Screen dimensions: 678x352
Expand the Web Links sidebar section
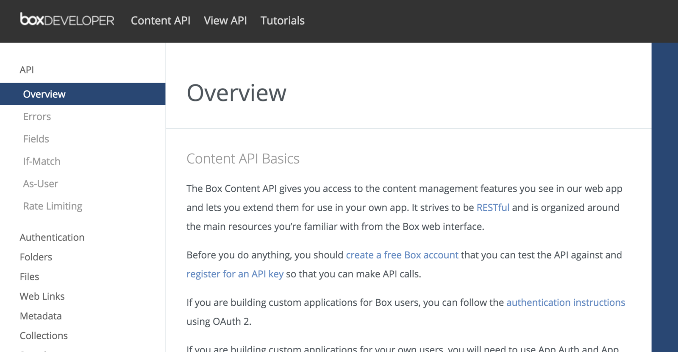click(x=42, y=296)
